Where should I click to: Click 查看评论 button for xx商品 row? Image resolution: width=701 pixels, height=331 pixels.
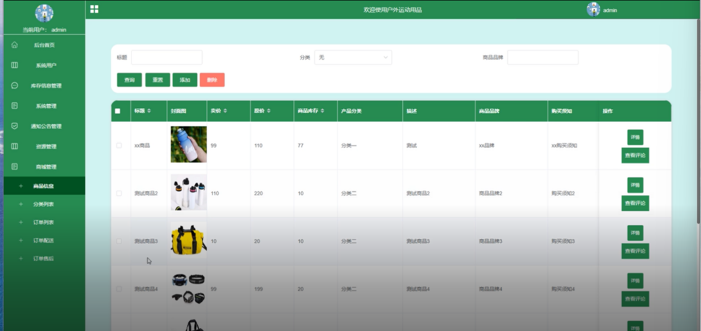[x=635, y=155]
